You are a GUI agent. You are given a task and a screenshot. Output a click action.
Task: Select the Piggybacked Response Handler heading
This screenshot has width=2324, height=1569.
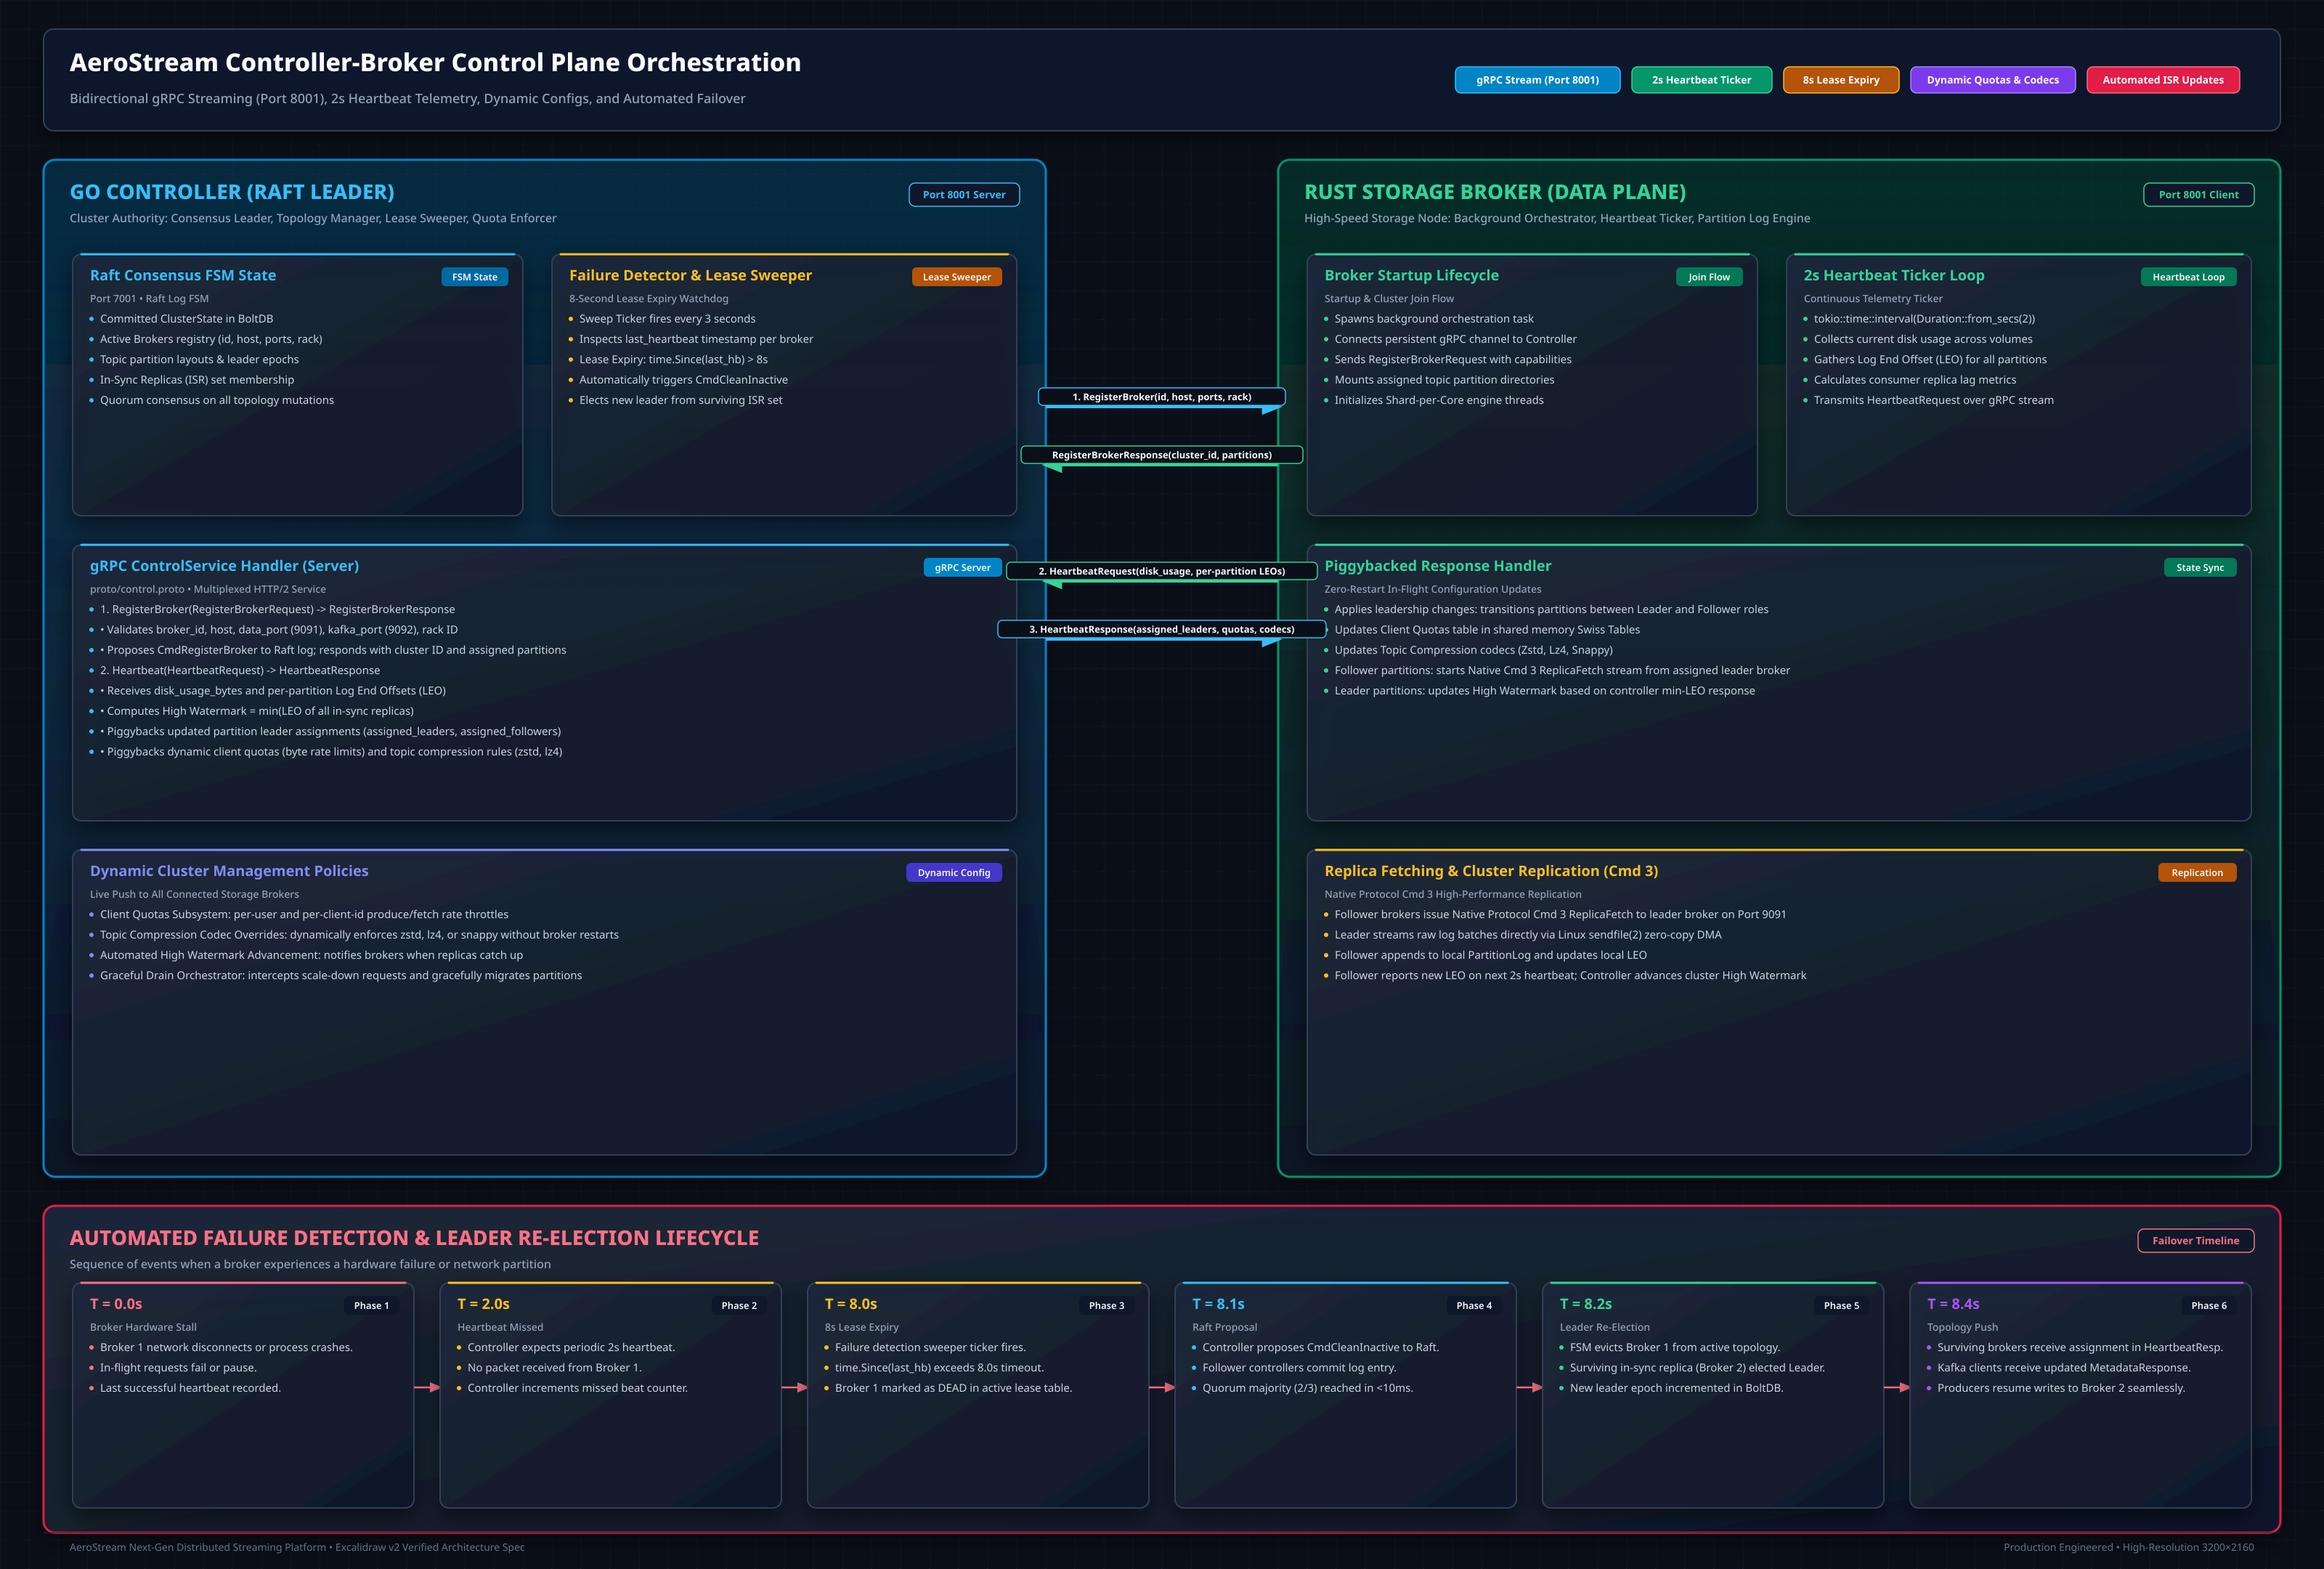(1437, 566)
